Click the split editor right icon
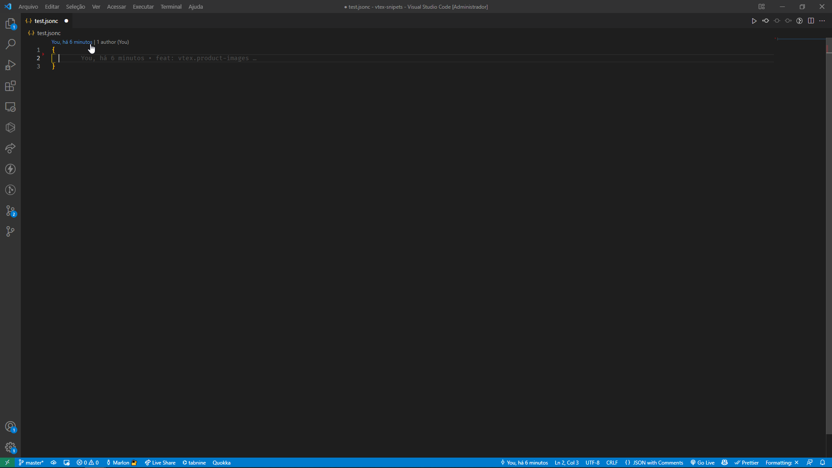Screen dimensions: 832x468 point(811,21)
